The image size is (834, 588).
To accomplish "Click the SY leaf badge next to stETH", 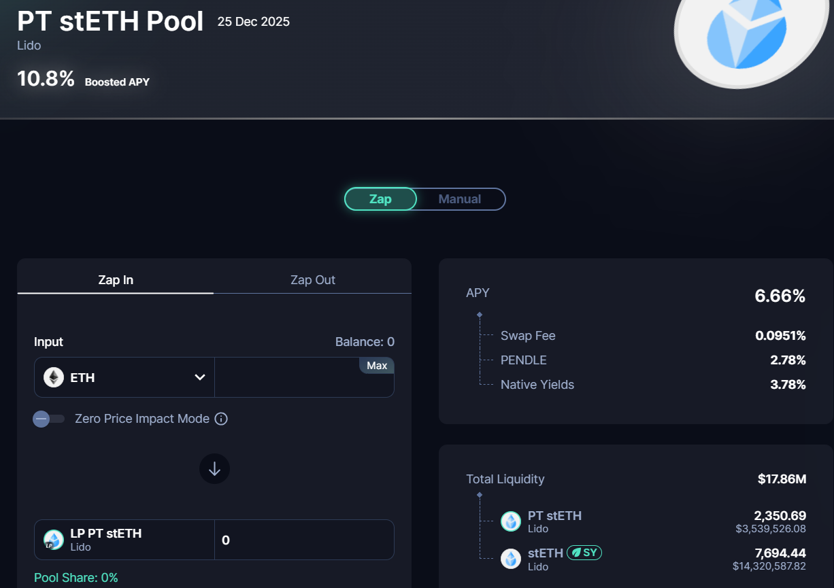I will [x=585, y=553].
